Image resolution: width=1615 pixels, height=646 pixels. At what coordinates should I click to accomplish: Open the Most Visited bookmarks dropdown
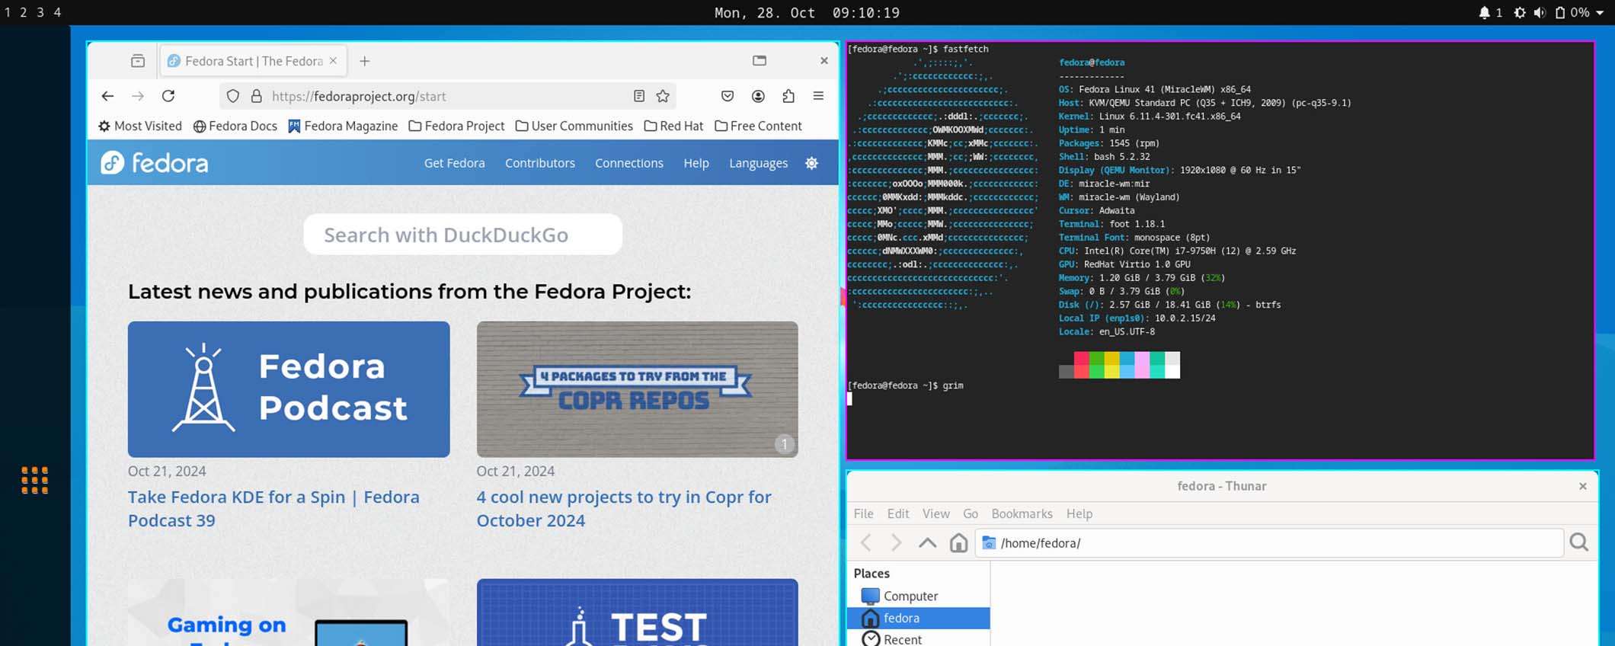tap(140, 126)
